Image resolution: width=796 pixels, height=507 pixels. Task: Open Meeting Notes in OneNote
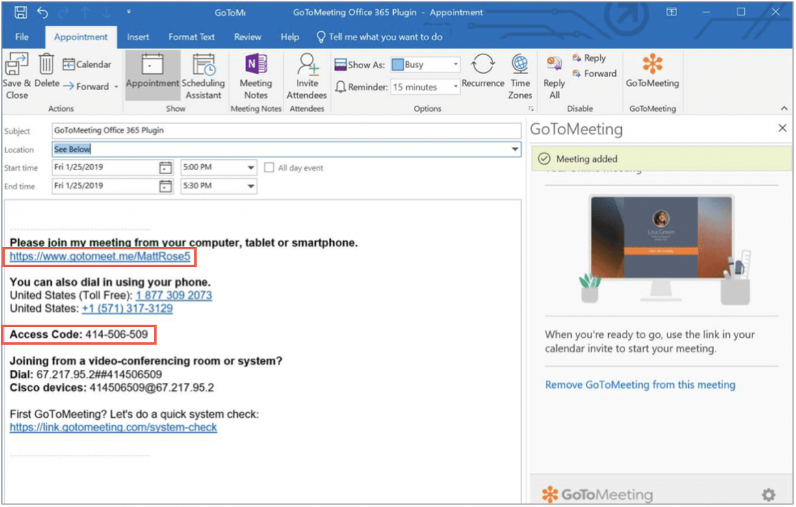(x=256, y=75)
